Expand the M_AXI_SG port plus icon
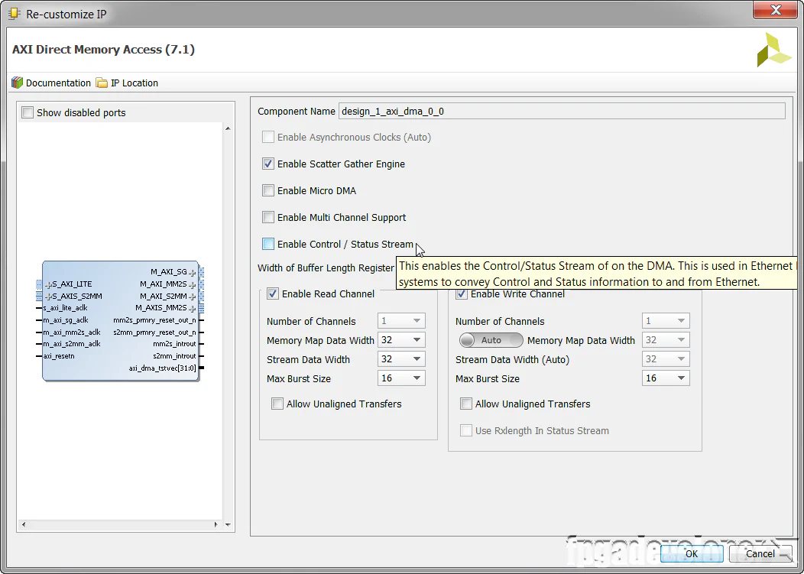Image resolution: width=804 pixels, height=574 pixels. coord(193,272)
